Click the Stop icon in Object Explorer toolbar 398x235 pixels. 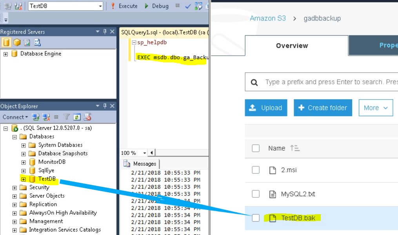point(56,117)
